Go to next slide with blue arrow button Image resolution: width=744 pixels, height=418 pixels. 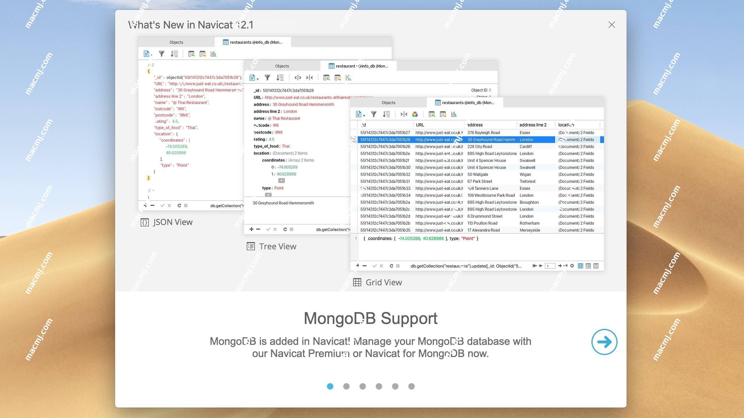point(604,342)
